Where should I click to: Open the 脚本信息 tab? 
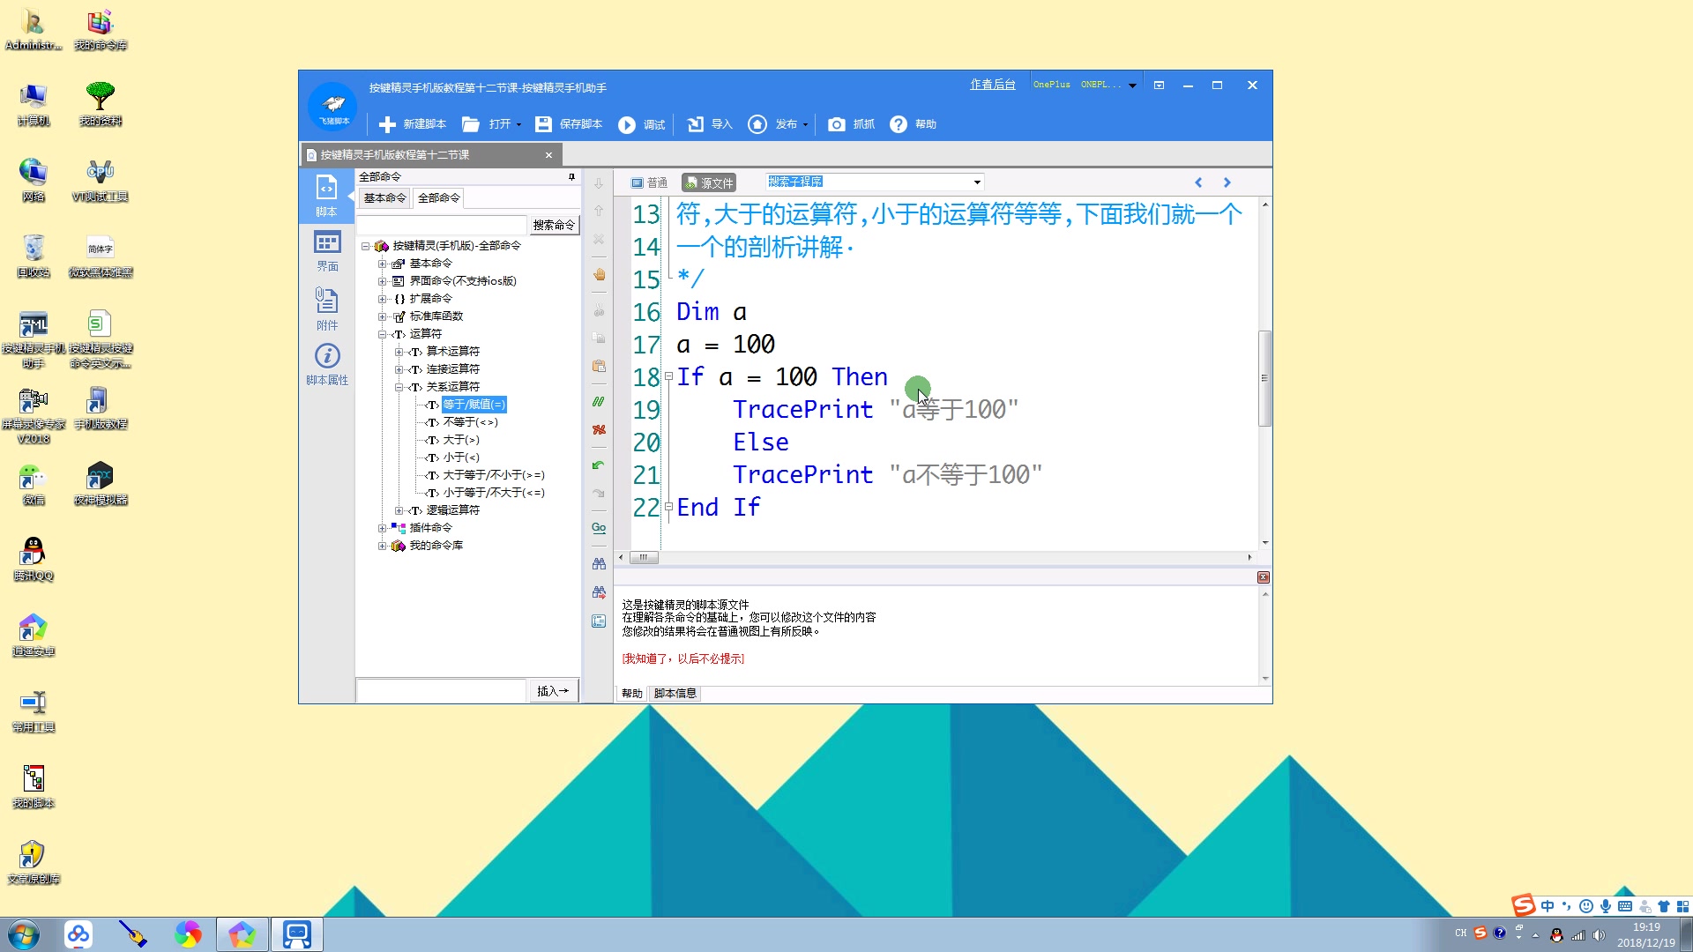pos(675,694)
